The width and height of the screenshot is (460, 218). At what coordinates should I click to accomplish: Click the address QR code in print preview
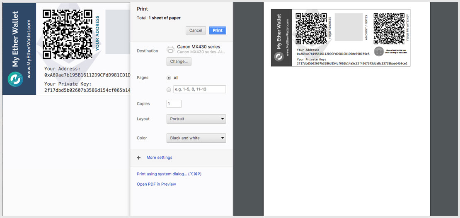[311, 29]
